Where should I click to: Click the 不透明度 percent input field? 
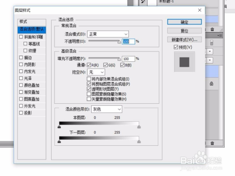[x=128, y=42]
